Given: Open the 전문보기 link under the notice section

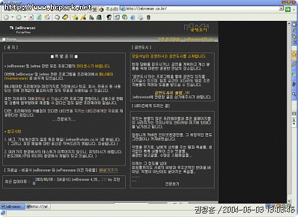Looking at the screenshot, I should coord(64,119).
